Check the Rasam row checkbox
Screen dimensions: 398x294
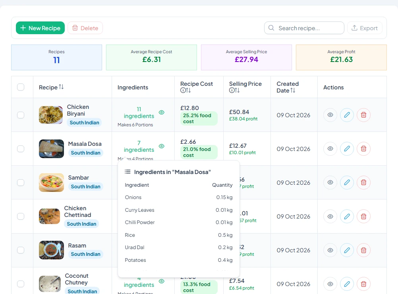pos(21,250)
